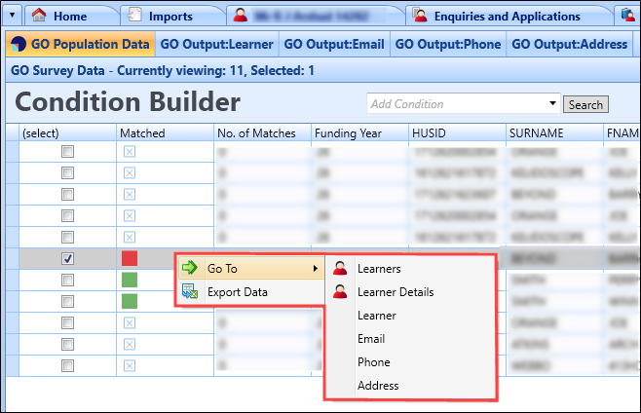Click the green Go To arrow icon
This screenshot has width=641, height=413.
[190, 268]
